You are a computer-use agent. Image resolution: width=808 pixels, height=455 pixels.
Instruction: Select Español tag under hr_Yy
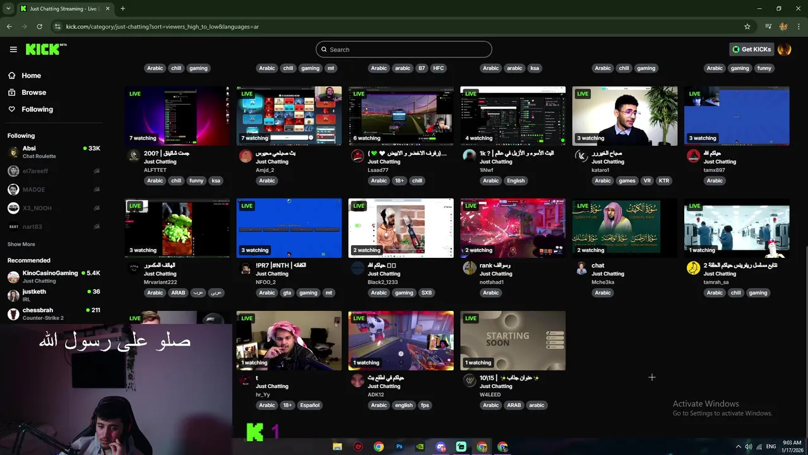click(309, 405)
